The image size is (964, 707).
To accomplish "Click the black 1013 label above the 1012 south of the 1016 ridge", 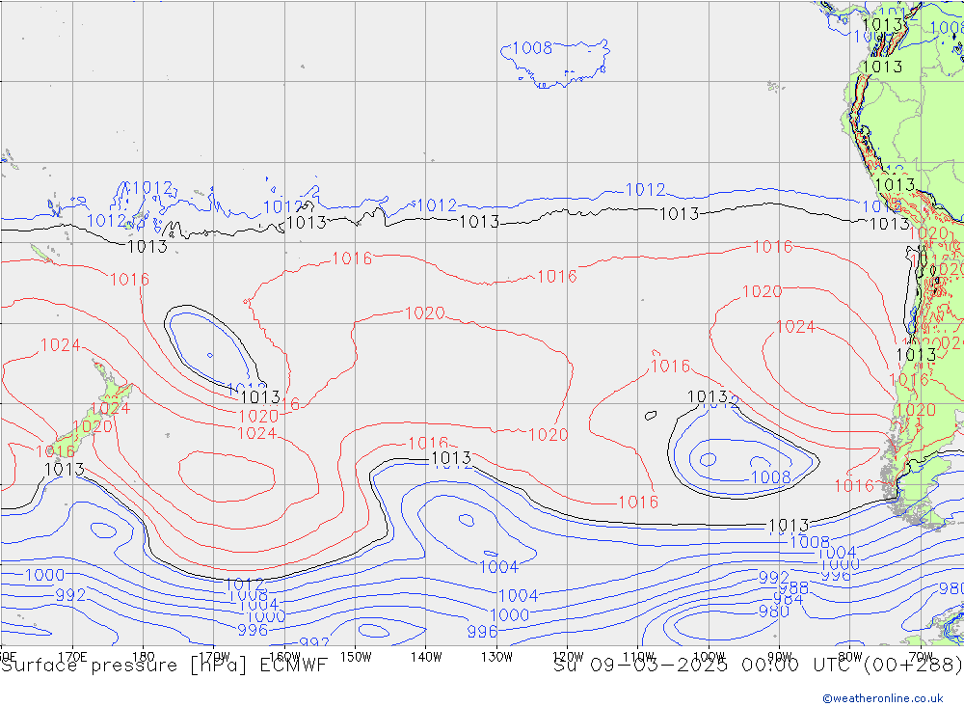I will [x=451, y=458].
